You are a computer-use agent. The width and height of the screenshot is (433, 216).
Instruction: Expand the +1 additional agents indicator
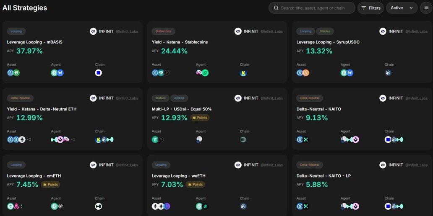[73, 140]
